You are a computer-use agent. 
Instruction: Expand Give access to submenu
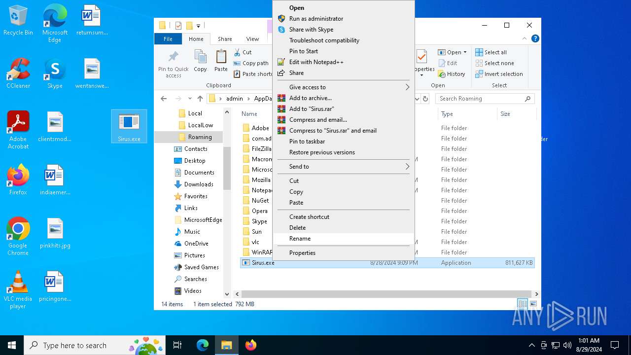tap(344, 87)
